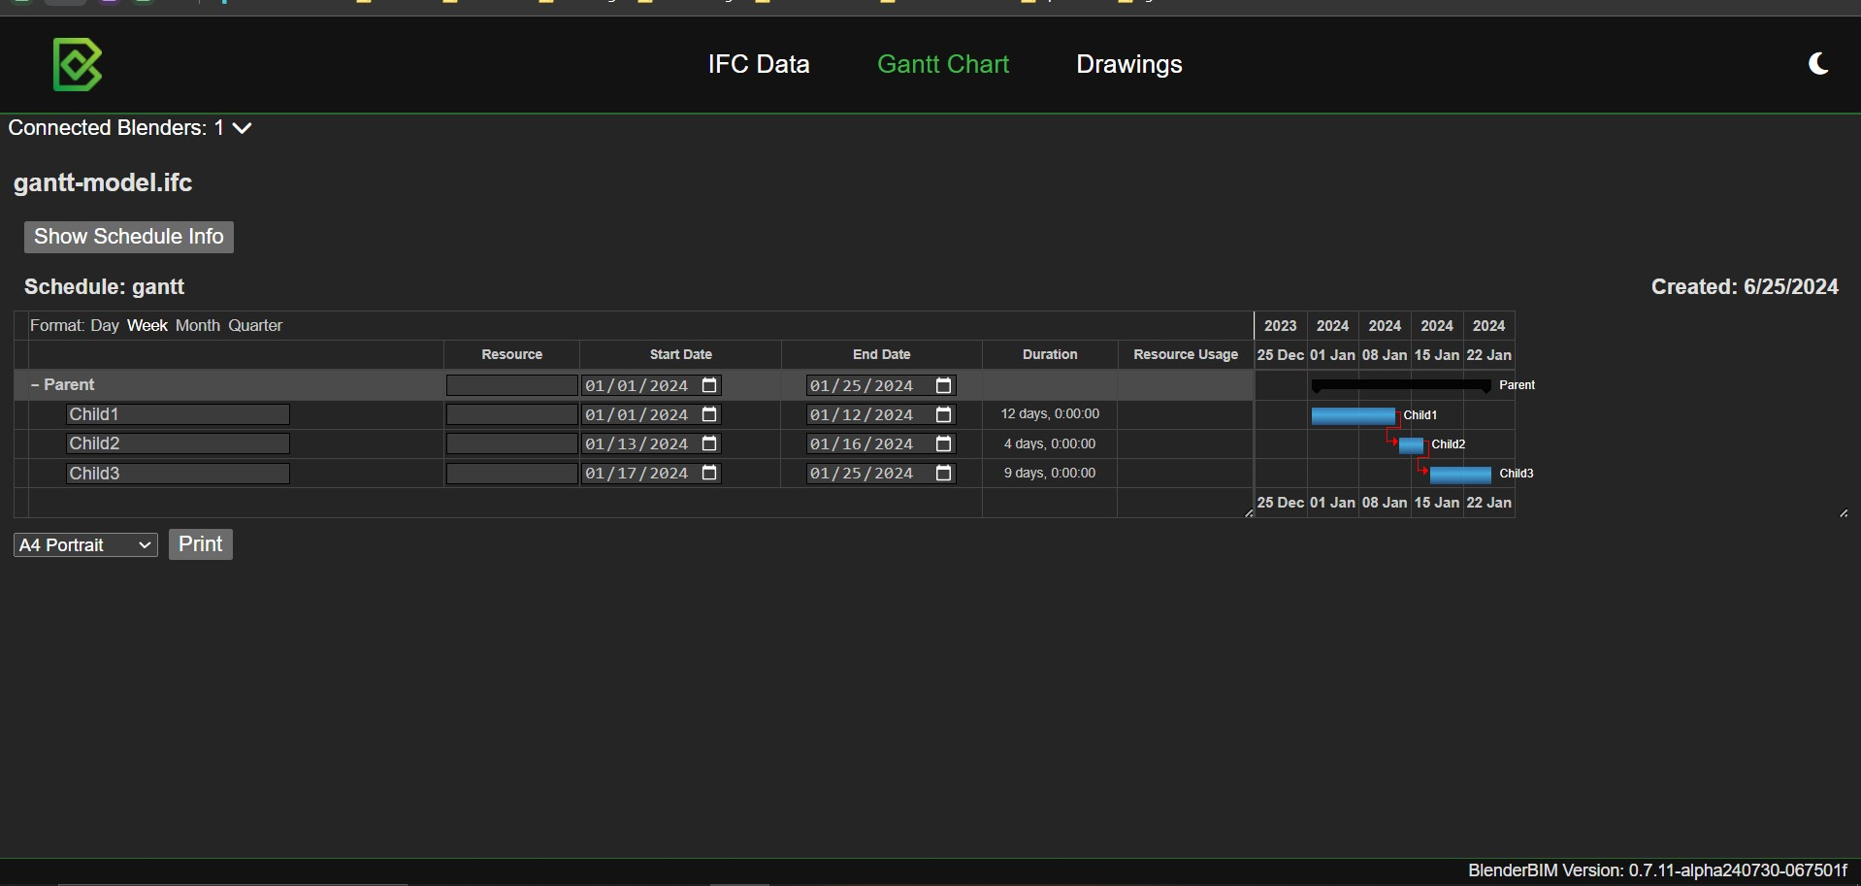The image size is (1861, 886).
Task: Open calendar picker for Child2 start date
Action: (x=709, y=443)
